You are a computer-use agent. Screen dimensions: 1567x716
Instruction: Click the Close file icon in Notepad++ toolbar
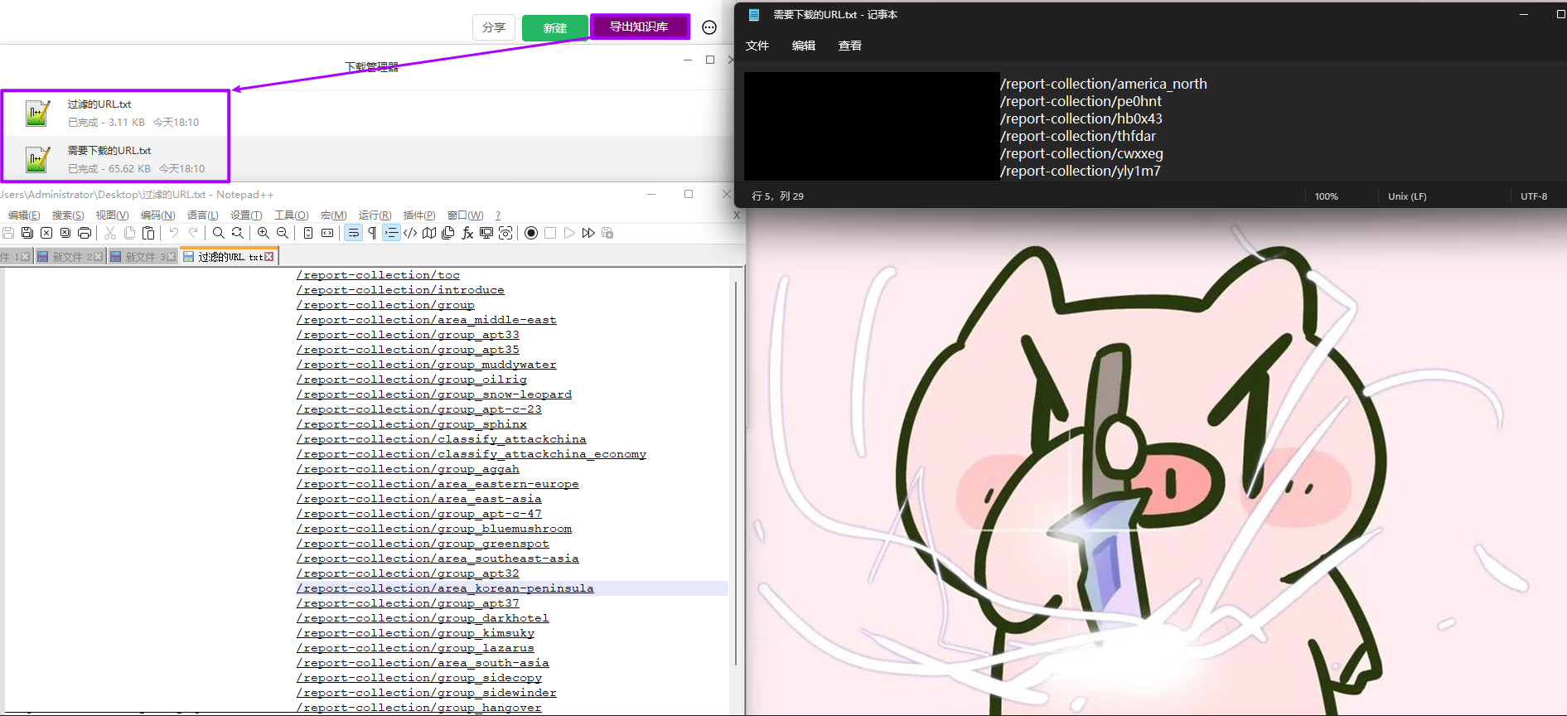[46, 233]
